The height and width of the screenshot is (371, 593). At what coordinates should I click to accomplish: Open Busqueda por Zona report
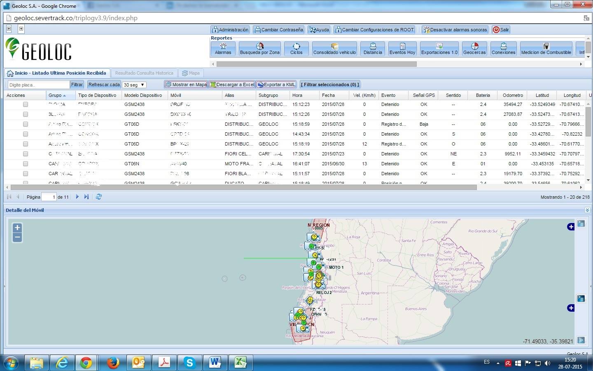click(260, 49)
